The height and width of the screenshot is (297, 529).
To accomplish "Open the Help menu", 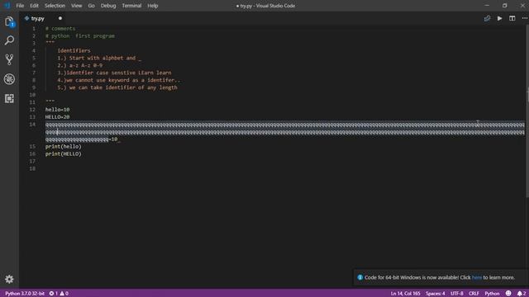I will tap(152, 6).
